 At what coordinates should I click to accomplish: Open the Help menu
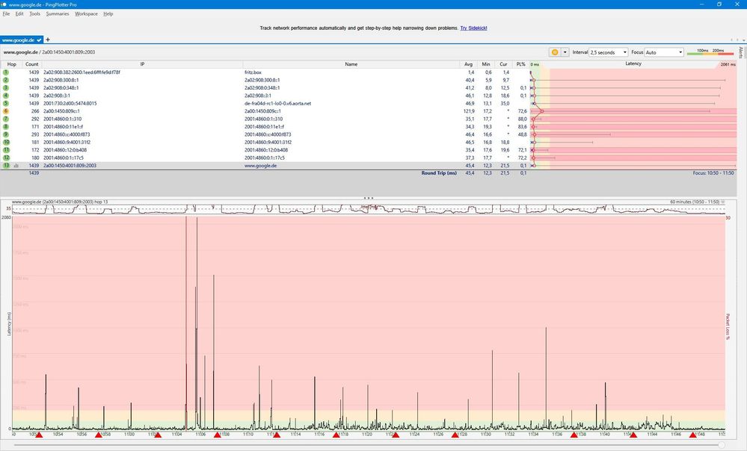(x=108, y=13)
